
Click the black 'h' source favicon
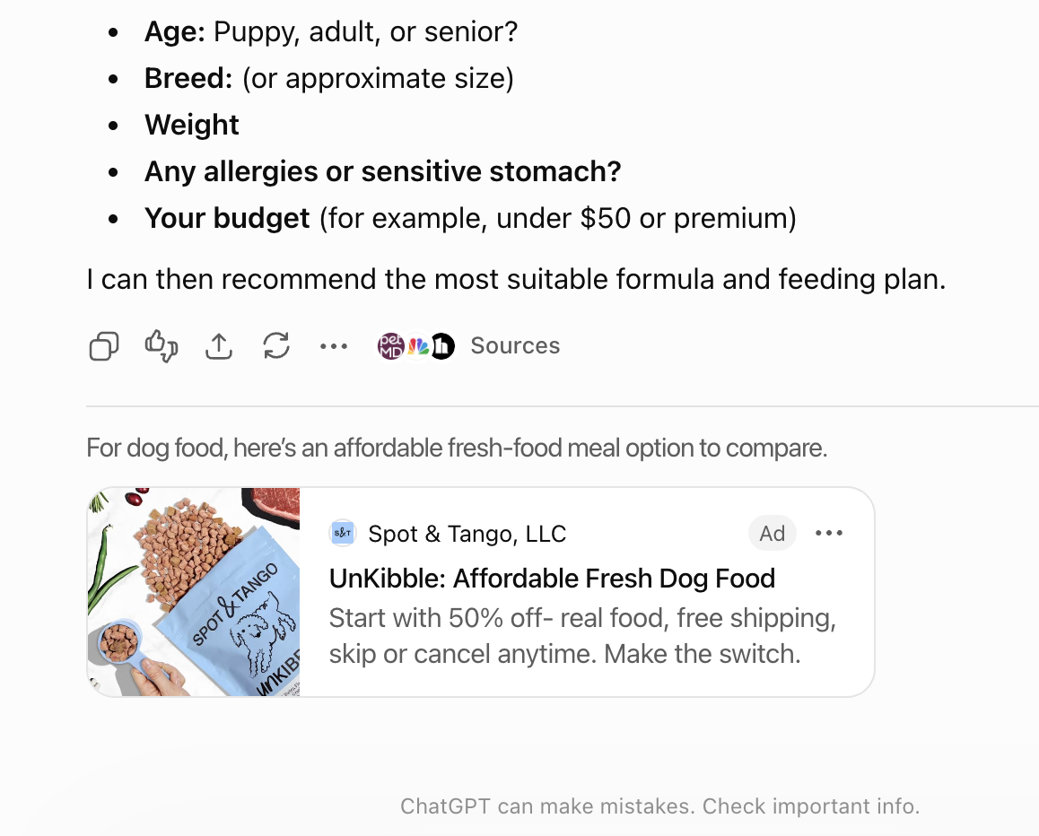(442, 346)
